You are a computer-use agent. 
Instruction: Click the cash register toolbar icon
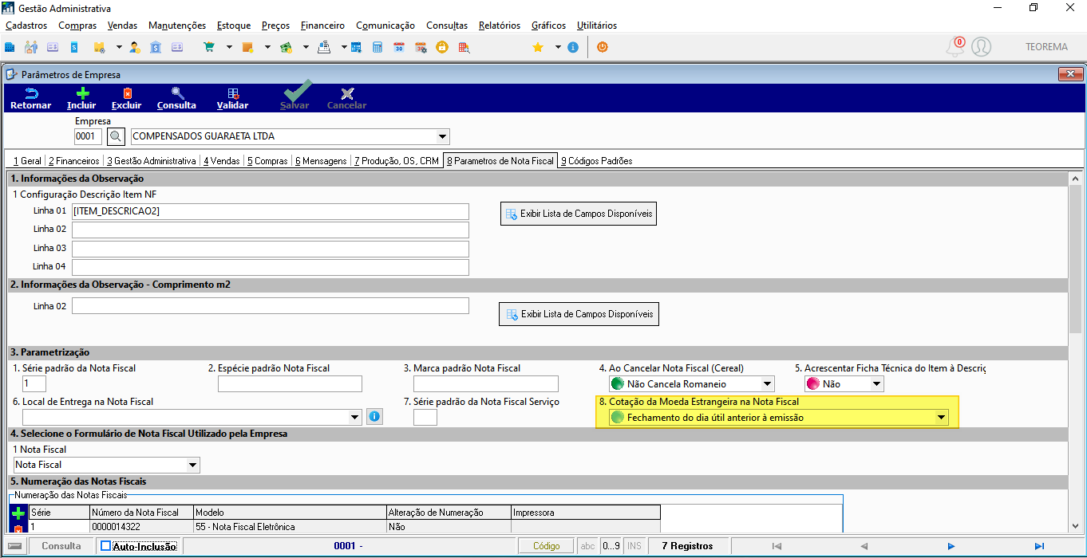click(324, 47)
